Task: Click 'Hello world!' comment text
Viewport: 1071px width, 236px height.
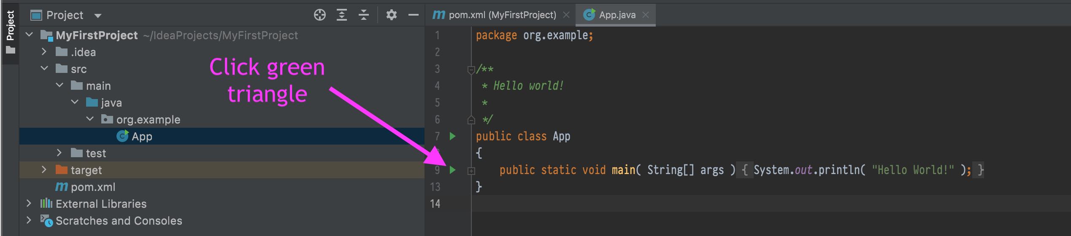Action: point(528,86)
